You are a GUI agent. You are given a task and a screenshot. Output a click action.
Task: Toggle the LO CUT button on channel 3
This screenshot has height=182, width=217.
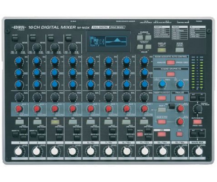click(x=50, y=38)
